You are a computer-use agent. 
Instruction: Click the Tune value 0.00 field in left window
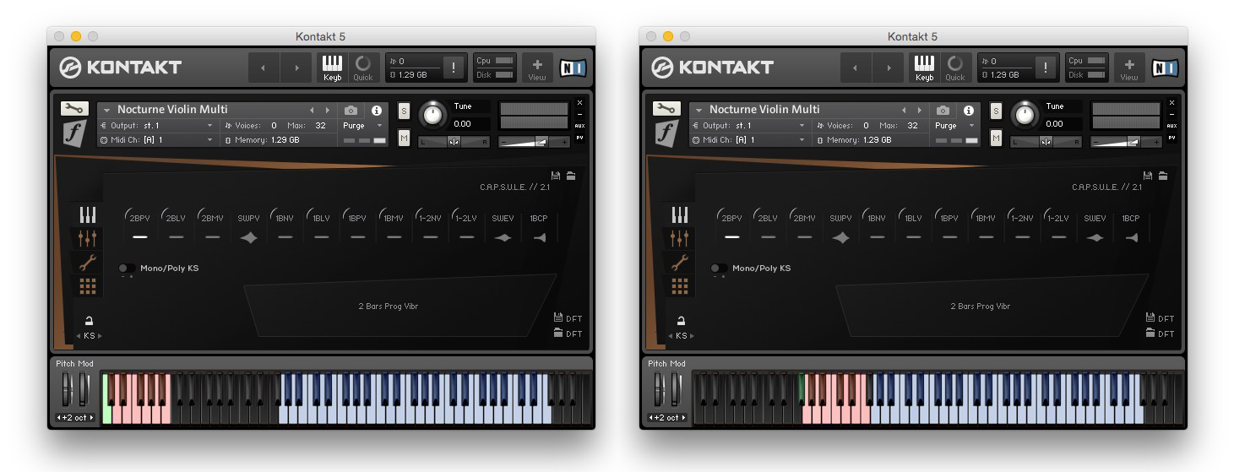tap(470, 123)
